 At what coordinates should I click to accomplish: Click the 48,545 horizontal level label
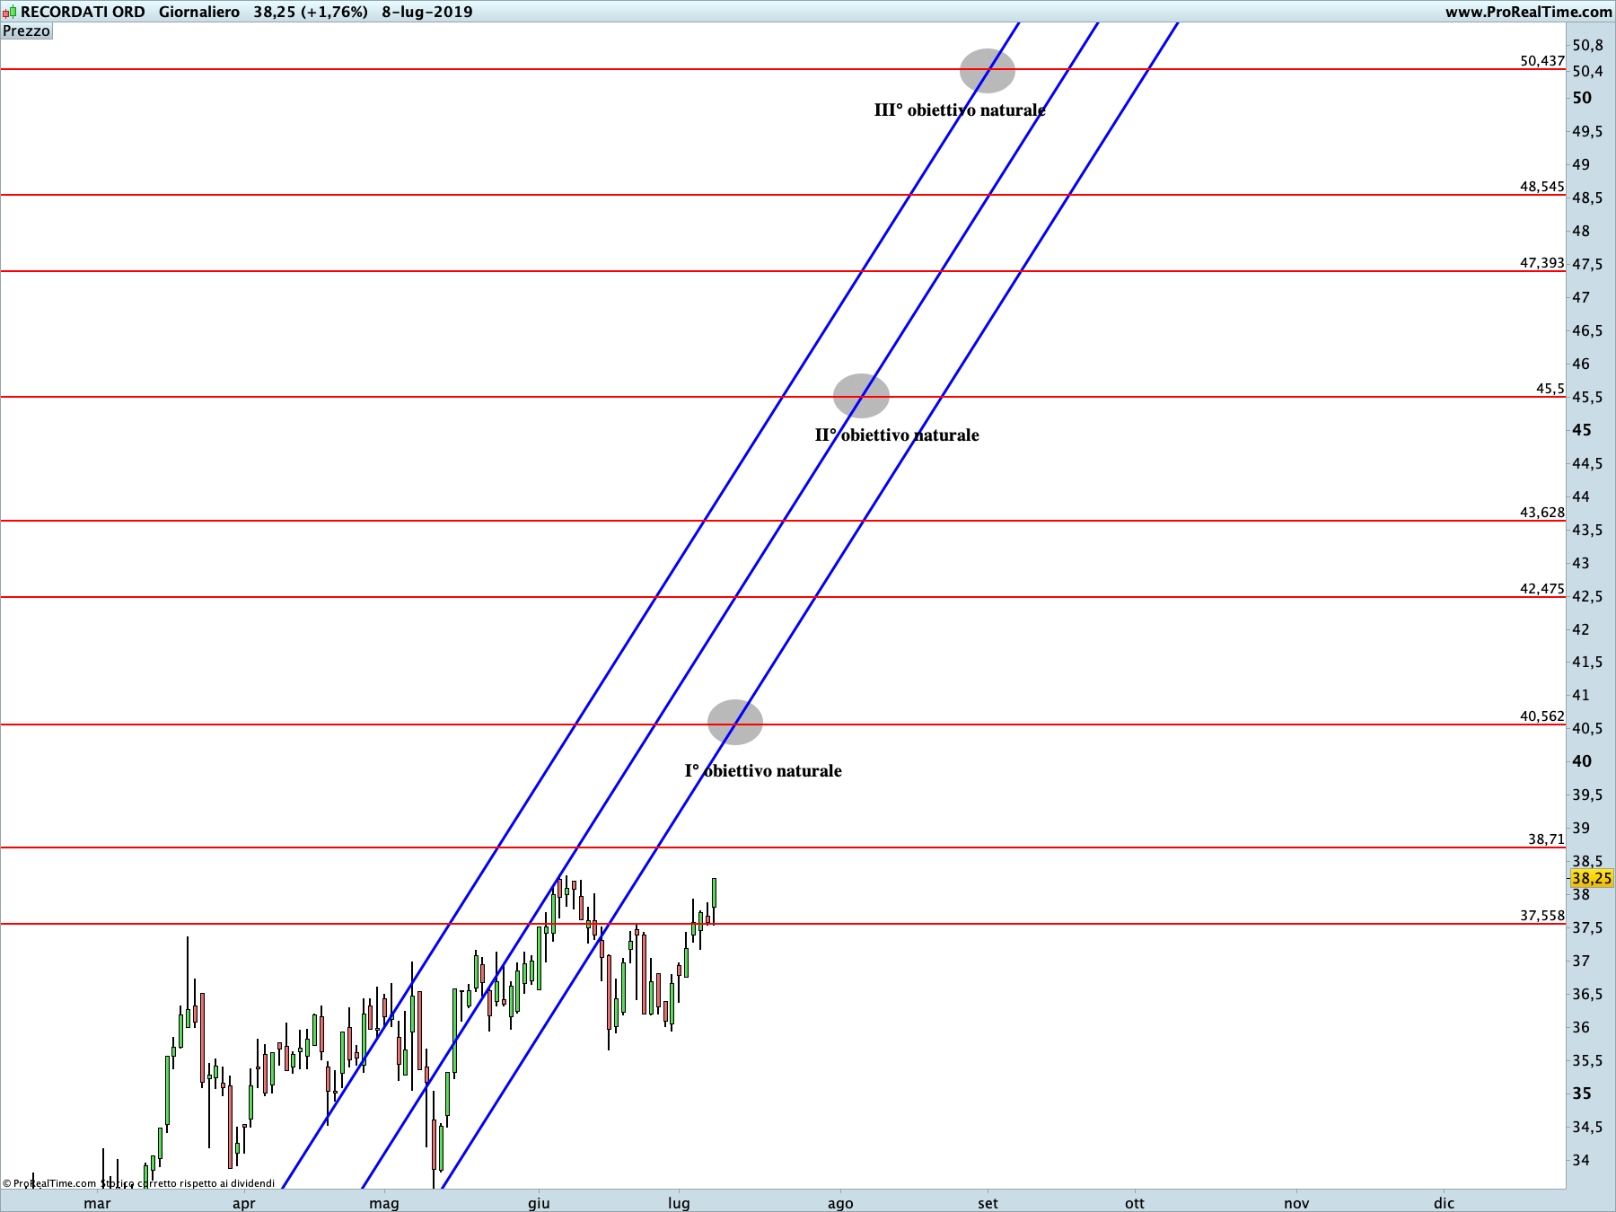pyautogui.click(x=1542, y=187)
